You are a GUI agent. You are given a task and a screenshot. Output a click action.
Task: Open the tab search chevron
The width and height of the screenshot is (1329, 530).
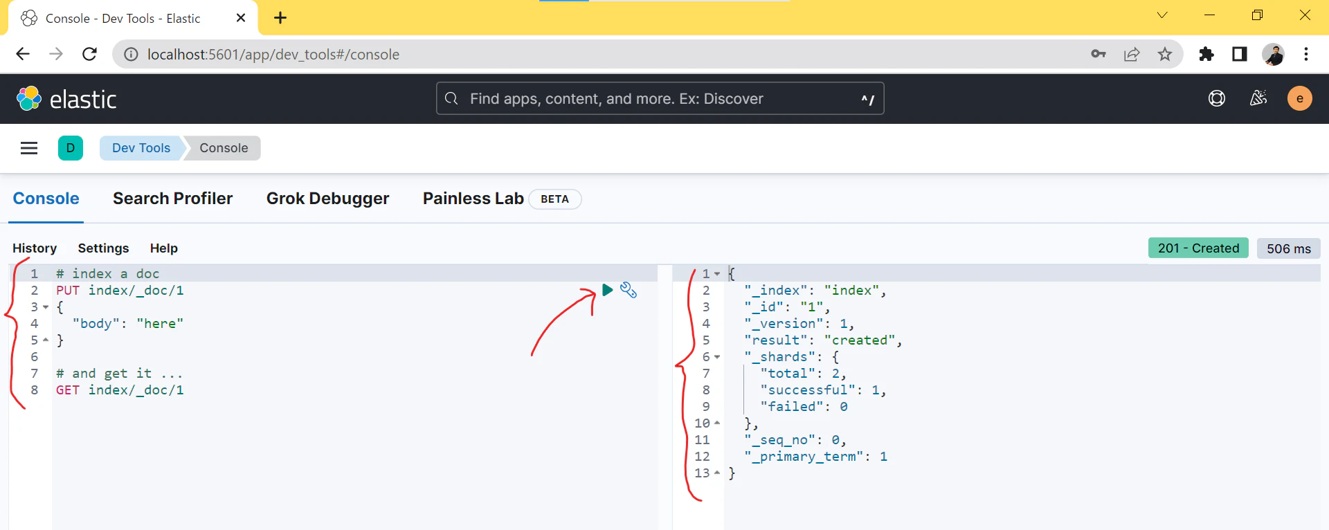[1162, 15]
